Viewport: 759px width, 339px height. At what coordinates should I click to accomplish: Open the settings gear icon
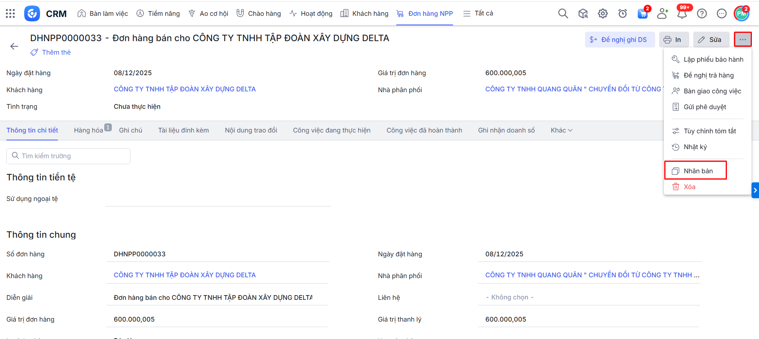[x=602, y=13]
